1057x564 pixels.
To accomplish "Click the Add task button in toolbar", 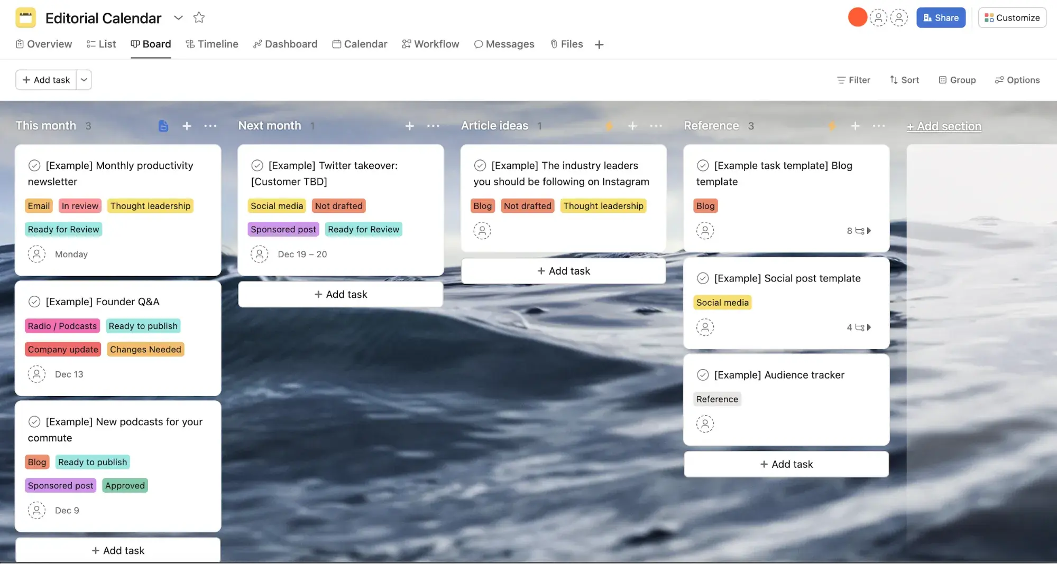I will [x=46, y=80].
